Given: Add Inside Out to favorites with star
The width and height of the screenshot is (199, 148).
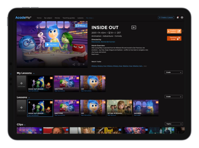Looking at the screenshot, I should pos(79,64).
